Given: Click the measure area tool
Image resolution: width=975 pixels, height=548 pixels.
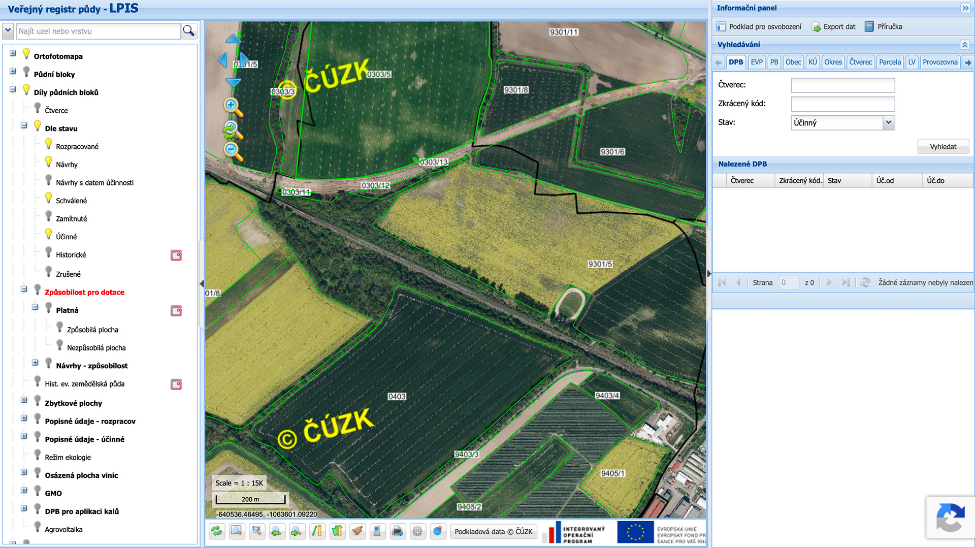Looking at the screenshot, I should (337, 531).
